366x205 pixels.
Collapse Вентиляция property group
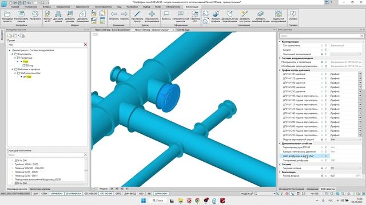pyautogui.click(x=280, y=172)
